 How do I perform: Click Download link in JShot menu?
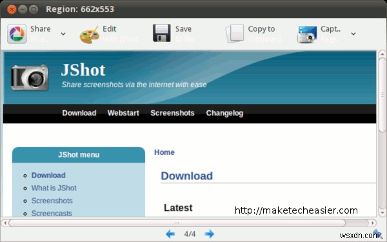pos(48,175)
